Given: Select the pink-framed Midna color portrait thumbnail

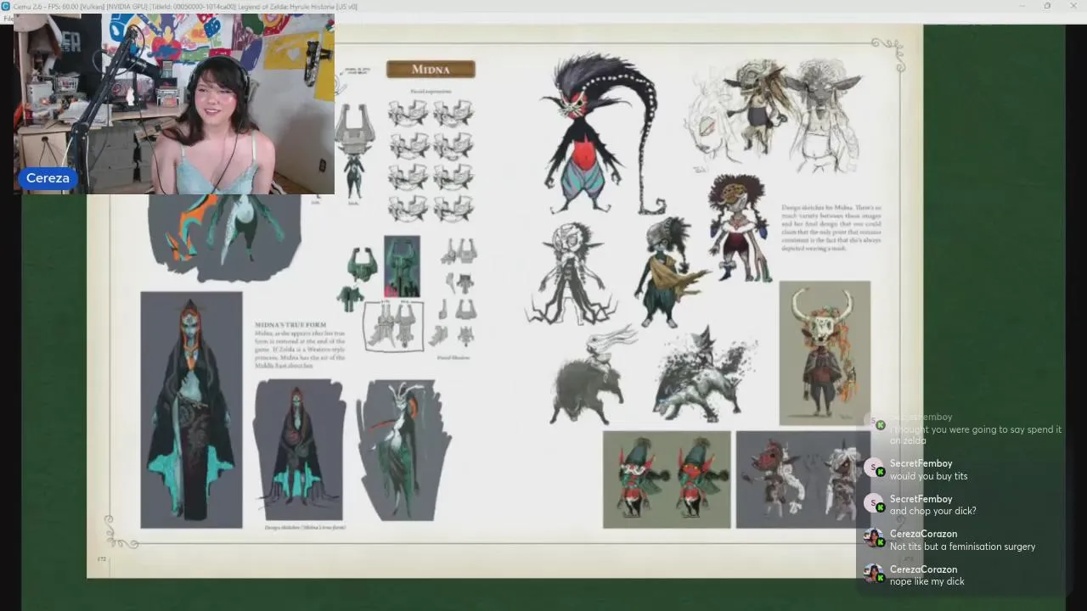Looking at the screenshot, I should (402, 266).
